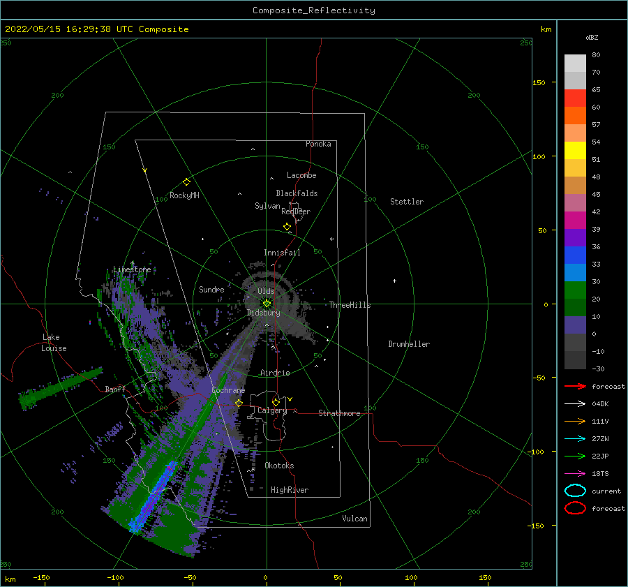Select the 54 dBZ yellow color swatch
628x587 pixels.
(x=575, y=150)
